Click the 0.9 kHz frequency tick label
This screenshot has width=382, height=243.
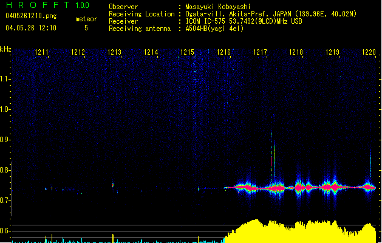4,140
